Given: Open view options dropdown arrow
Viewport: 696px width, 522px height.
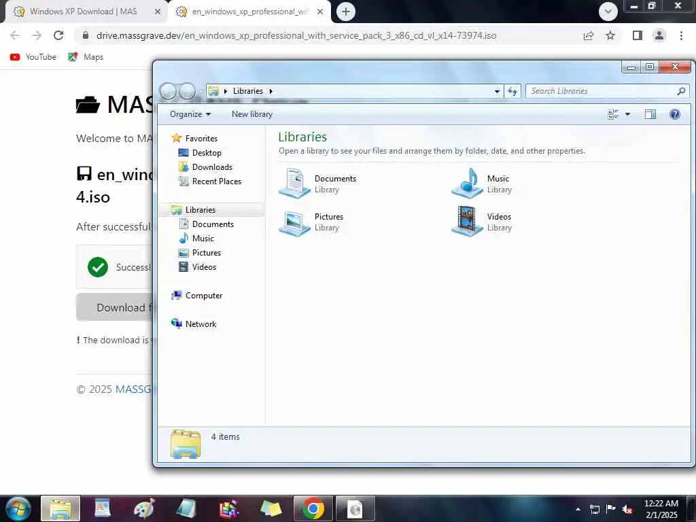Looking at the screenshot, I should [627, 114].
